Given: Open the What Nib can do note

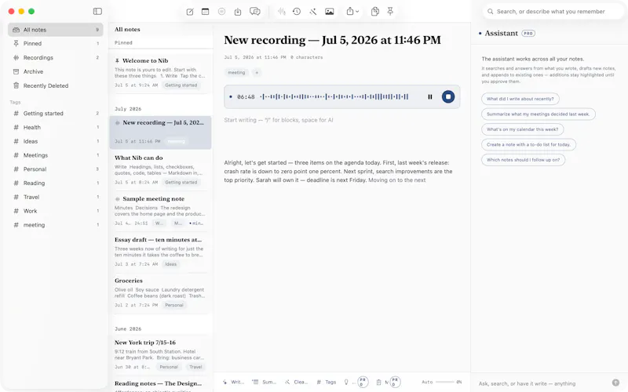Looking at the screenshot, I should [x=160, y=170].
